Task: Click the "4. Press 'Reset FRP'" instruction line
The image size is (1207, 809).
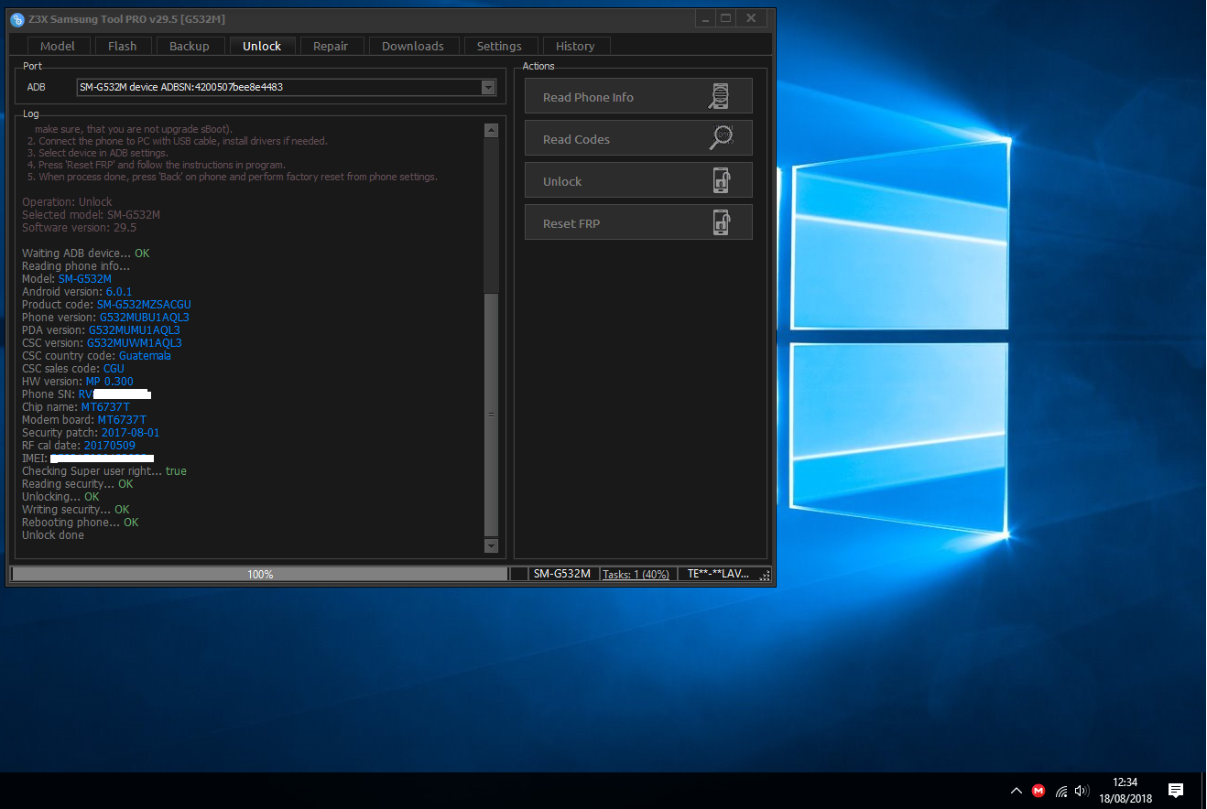Action: (x=156, y=165)
